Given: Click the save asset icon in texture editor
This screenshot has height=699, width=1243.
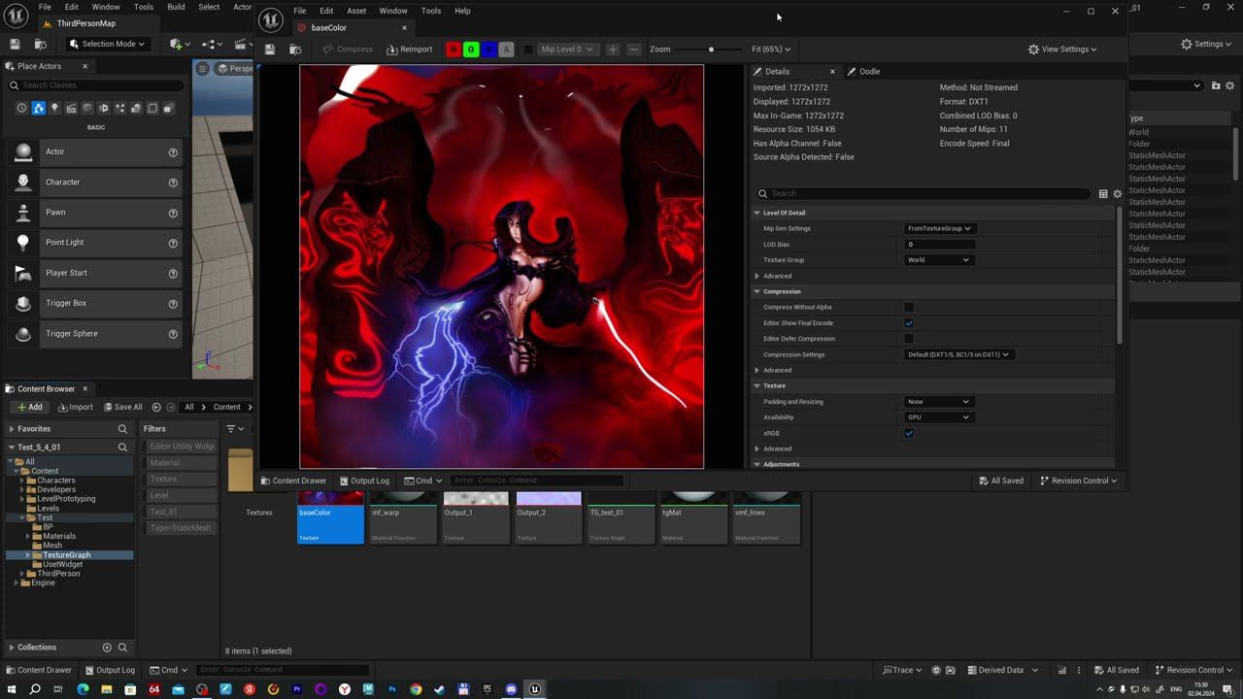Looking at the screenshot, I should (x=270, y=50).
